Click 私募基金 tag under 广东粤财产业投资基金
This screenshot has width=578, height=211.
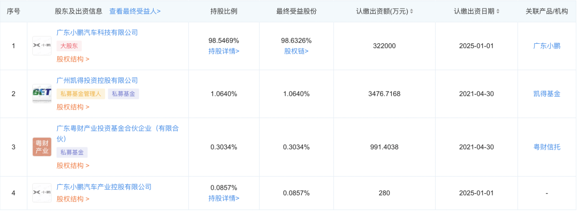pyautogui.click(x=72, y=152)
